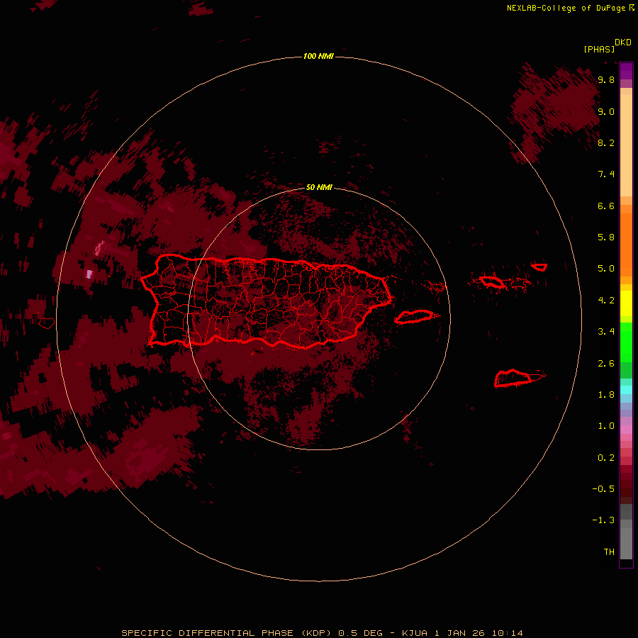The image size is (638, 638).
Task: Click the pink segment of the color bar
Action: (x=626, y=430)
